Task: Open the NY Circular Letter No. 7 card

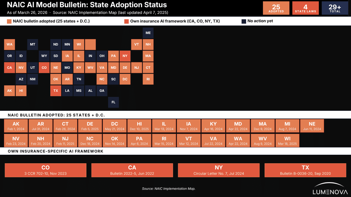Action: coord(219,170)
